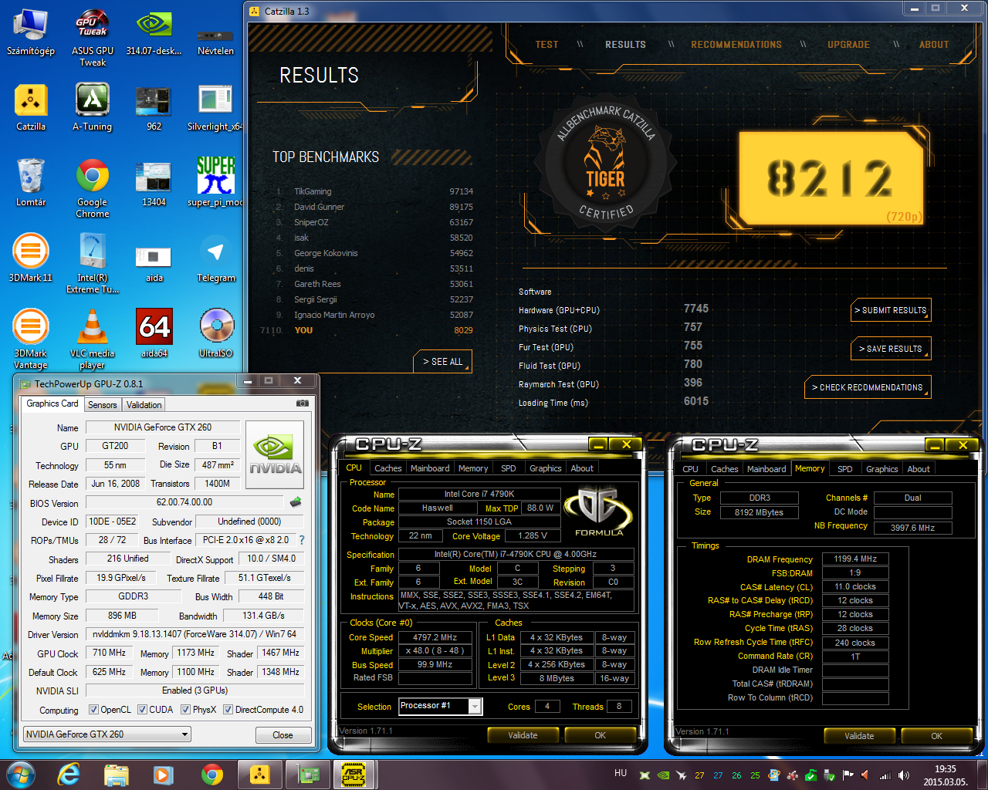Open Processor #1 selection dropdown in CPU-Z
The height and width of the screenshot is (790, 988).
tap(440, 706)
